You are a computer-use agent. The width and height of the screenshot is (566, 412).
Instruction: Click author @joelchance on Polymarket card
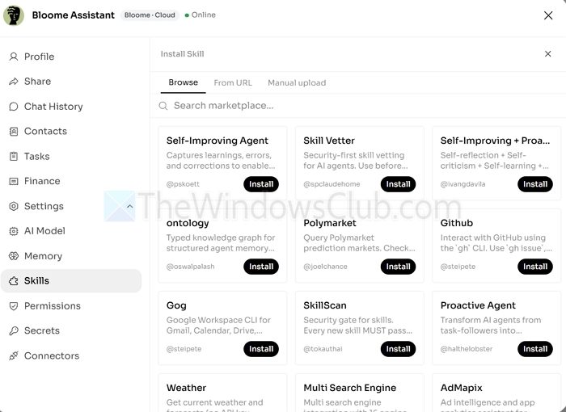[326, 267]
